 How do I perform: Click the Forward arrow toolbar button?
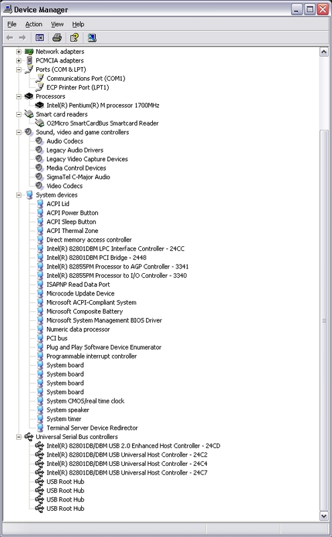(23, 38)
